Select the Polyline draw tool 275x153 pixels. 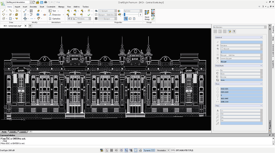10,11
